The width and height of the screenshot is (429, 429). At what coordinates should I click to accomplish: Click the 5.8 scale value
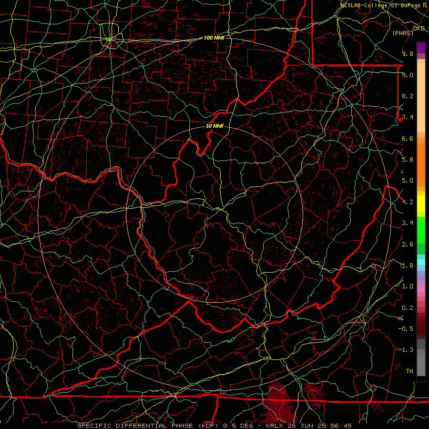tap(408, 160)
